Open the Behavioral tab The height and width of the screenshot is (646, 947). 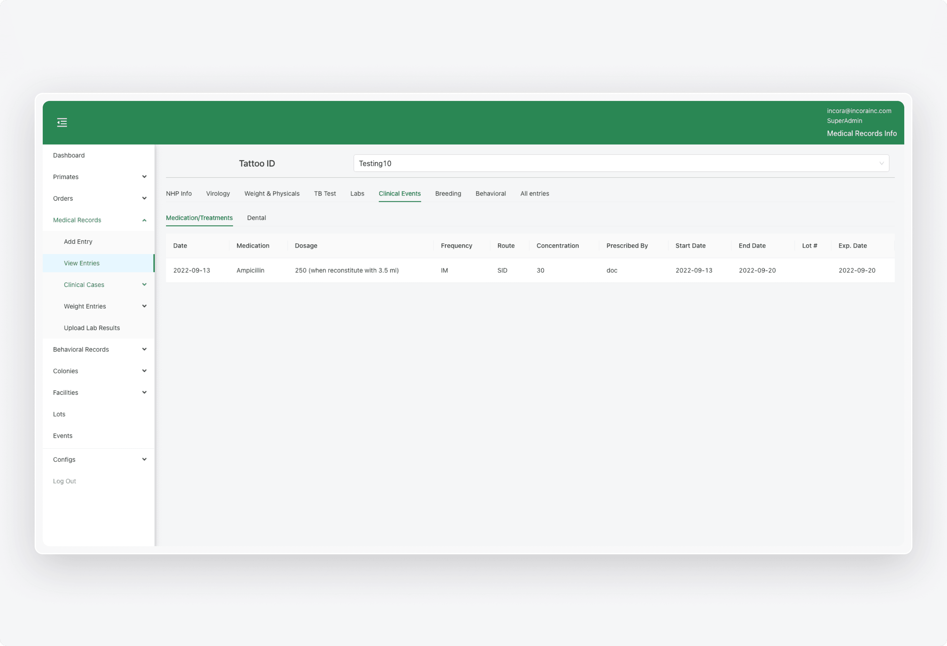pos(491,194)
